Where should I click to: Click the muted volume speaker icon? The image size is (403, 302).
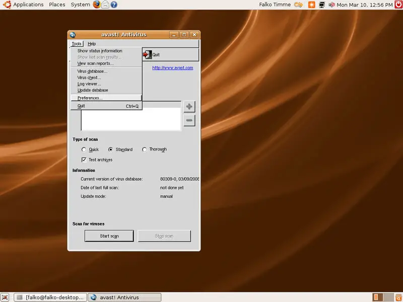click(x=331, y=5)
